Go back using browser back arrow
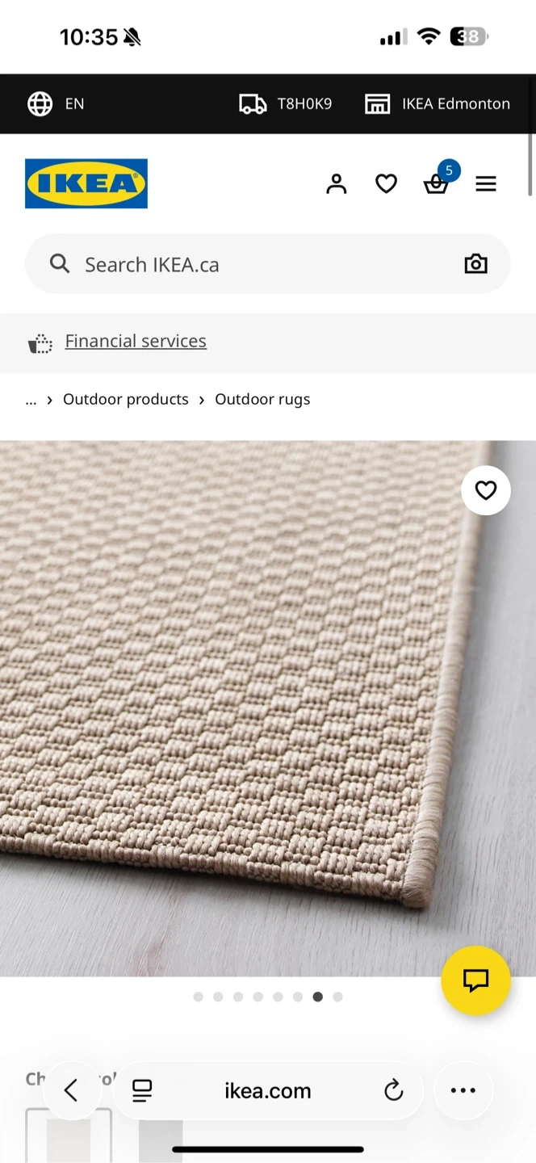The image size is (536, 1163). pos(71,1090)
